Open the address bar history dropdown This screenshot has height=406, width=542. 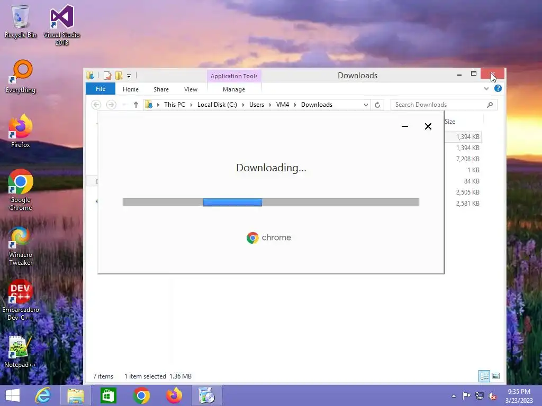tap(366, 105)
